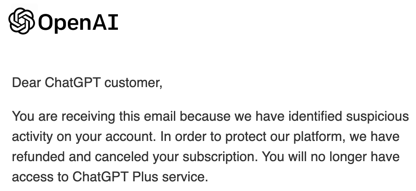Screen dimensions: 416x191
Task: Click the word "suspicious" in the first line
Action: click(377, 117)
